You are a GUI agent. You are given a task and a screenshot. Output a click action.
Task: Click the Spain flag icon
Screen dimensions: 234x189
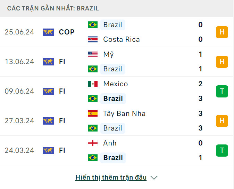93,113
